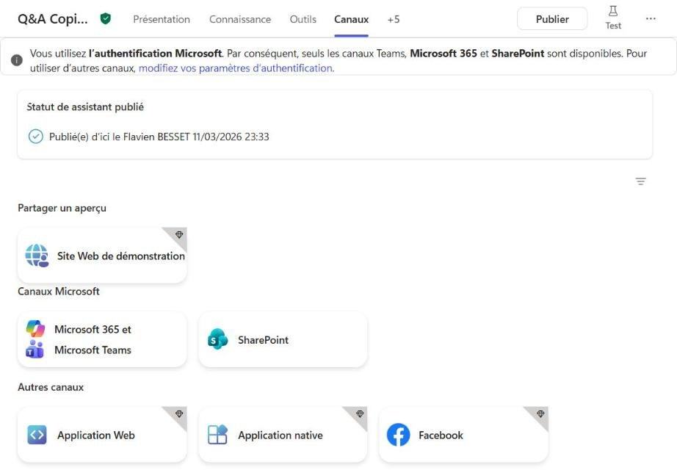This screenshot has height=470, width=677.
Task: Click premium diamond badge on Facebook card
Action: tap(540, 414)
